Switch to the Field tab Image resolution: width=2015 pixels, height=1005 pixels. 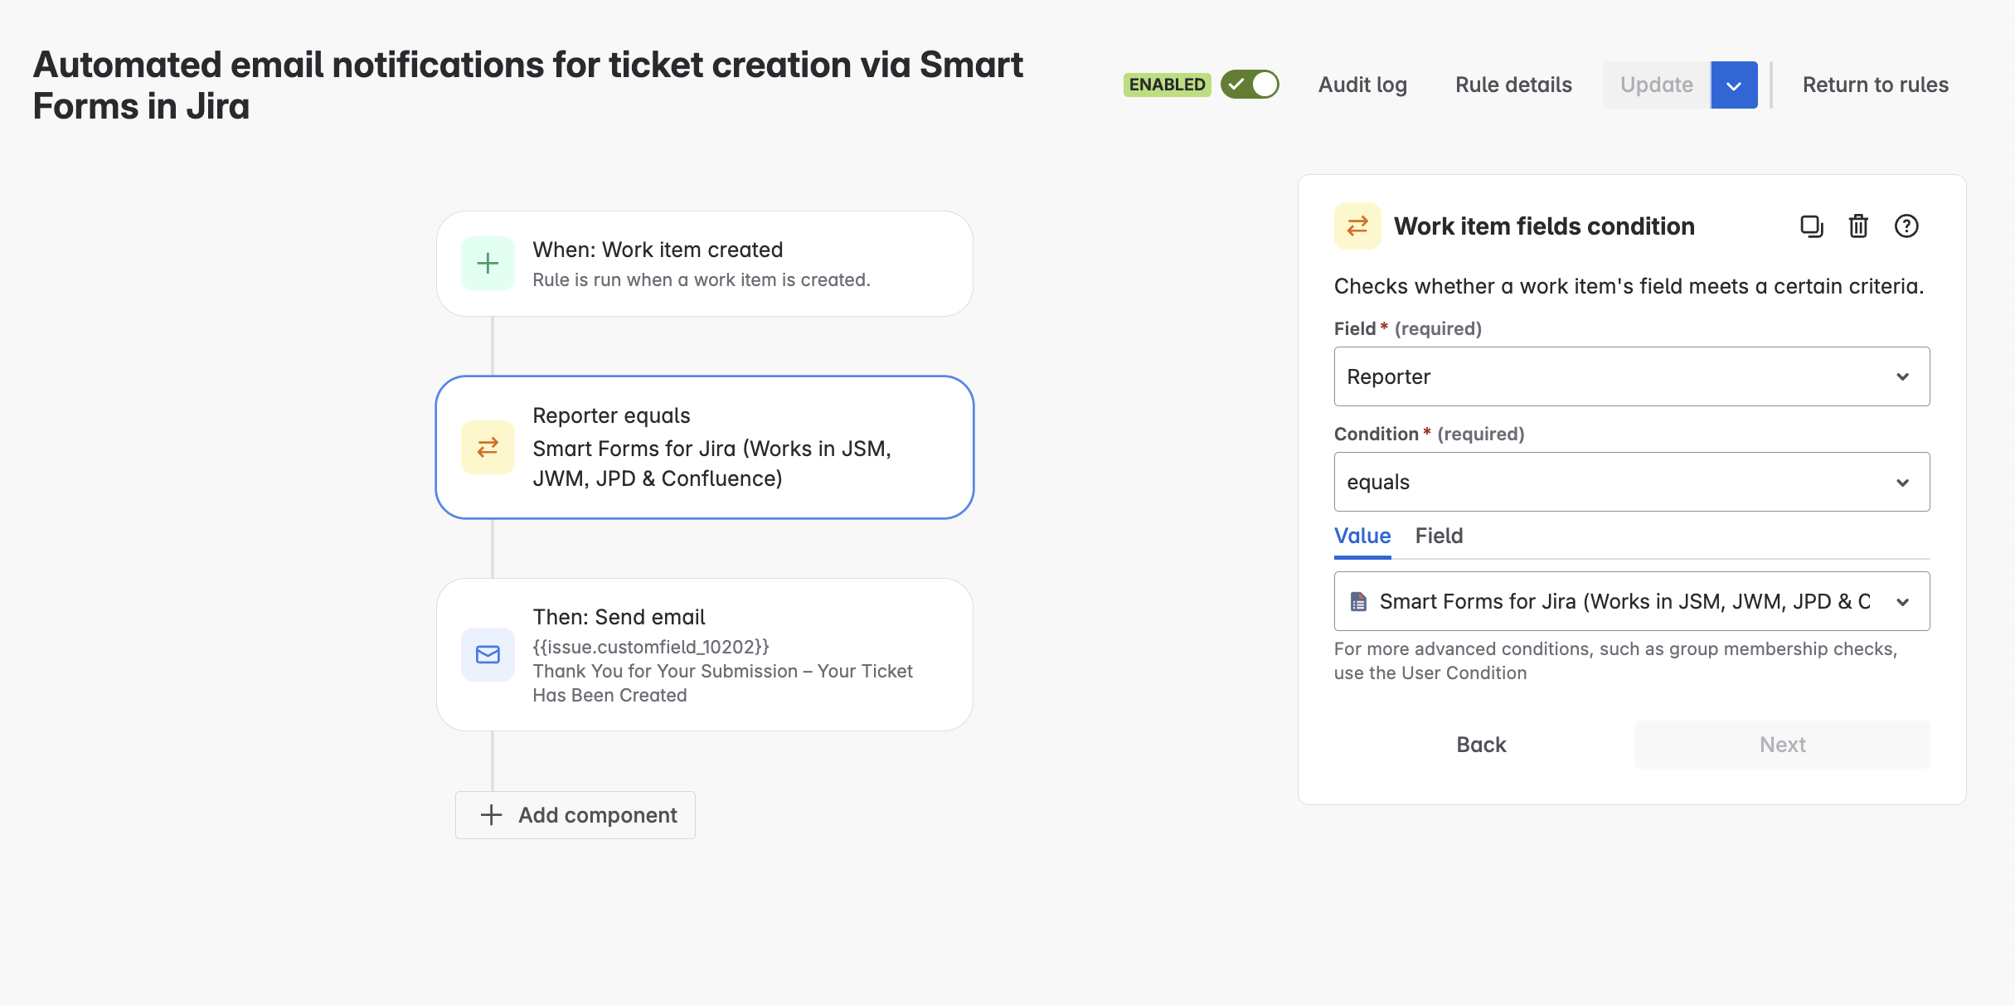click(1439, 536)
